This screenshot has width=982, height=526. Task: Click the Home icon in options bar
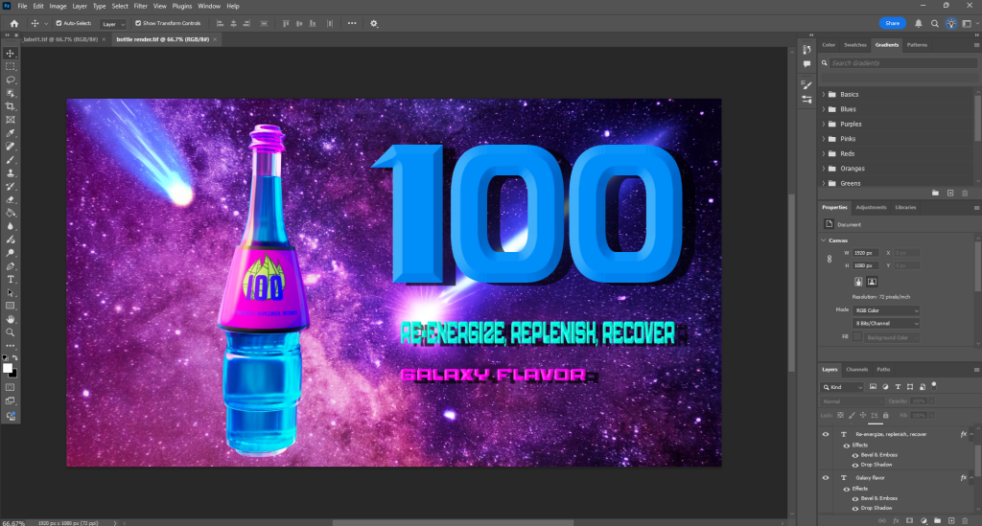tap(13, 23)
